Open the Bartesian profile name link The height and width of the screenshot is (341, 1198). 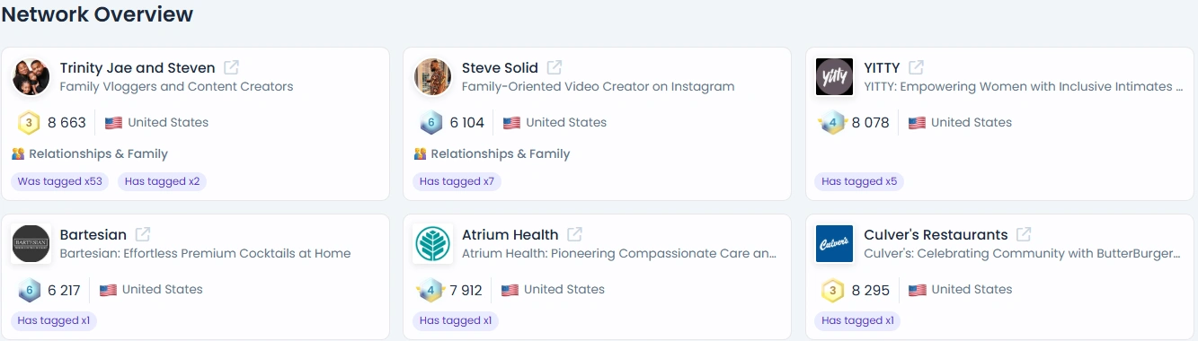[93, 235]
